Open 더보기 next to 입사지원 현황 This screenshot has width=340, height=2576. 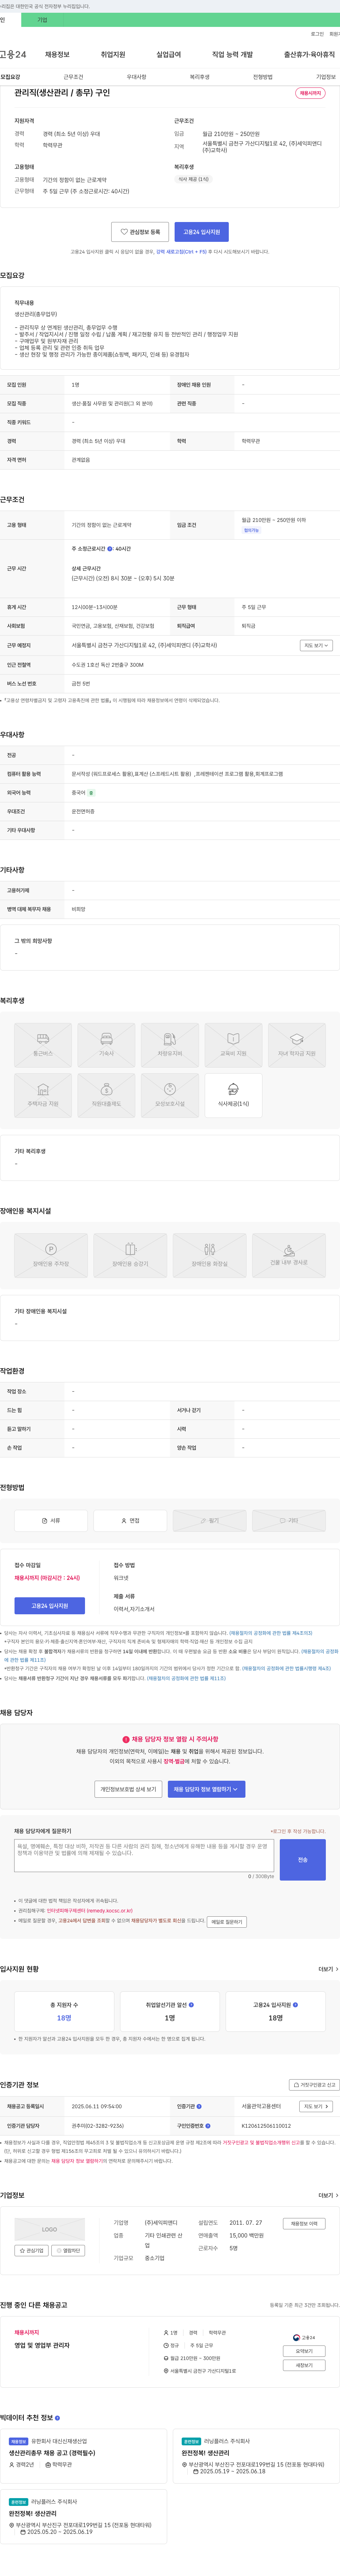[x=328, y=1969]
